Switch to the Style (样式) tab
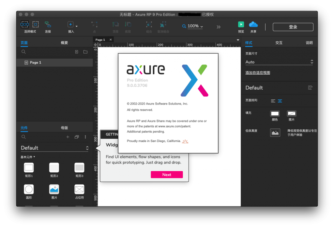 click(x=249, y=43)
